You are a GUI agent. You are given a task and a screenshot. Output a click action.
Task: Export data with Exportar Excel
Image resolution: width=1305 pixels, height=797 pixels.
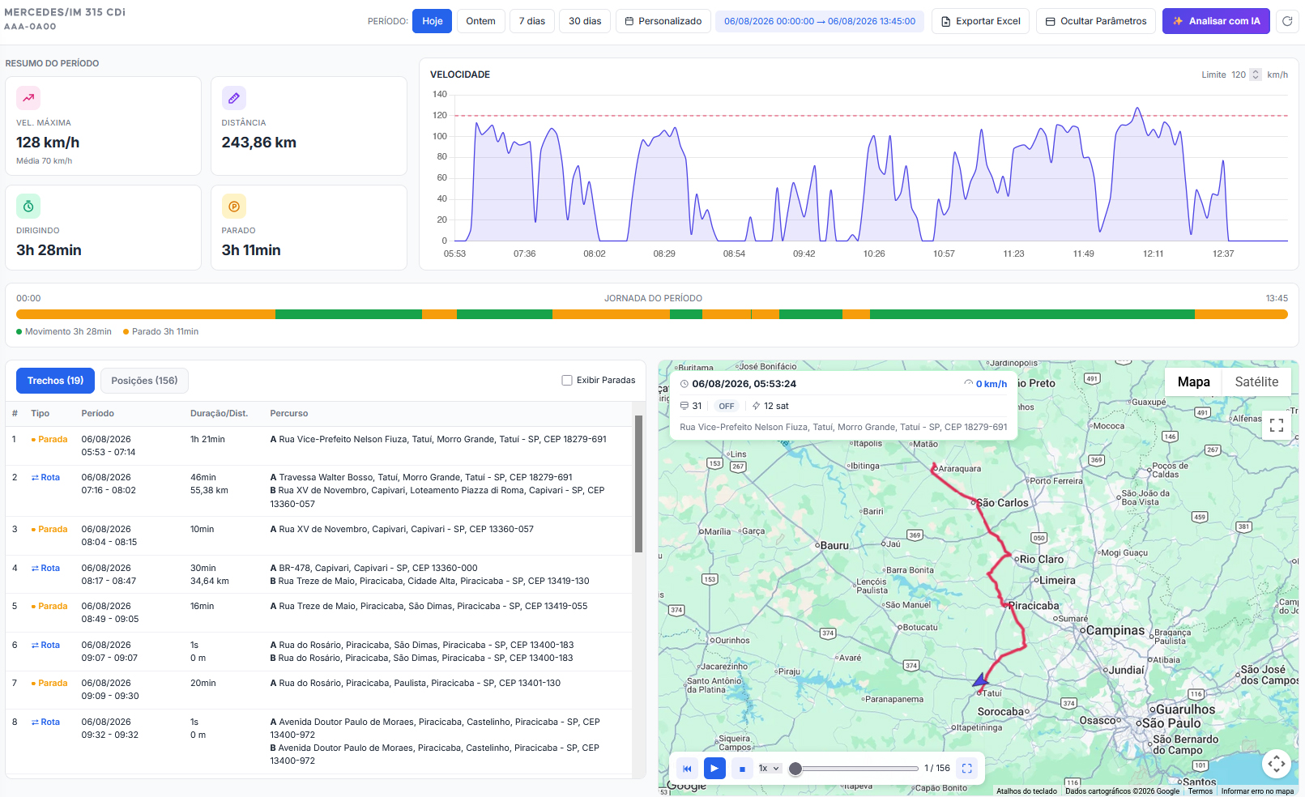[x=980, y=21]
